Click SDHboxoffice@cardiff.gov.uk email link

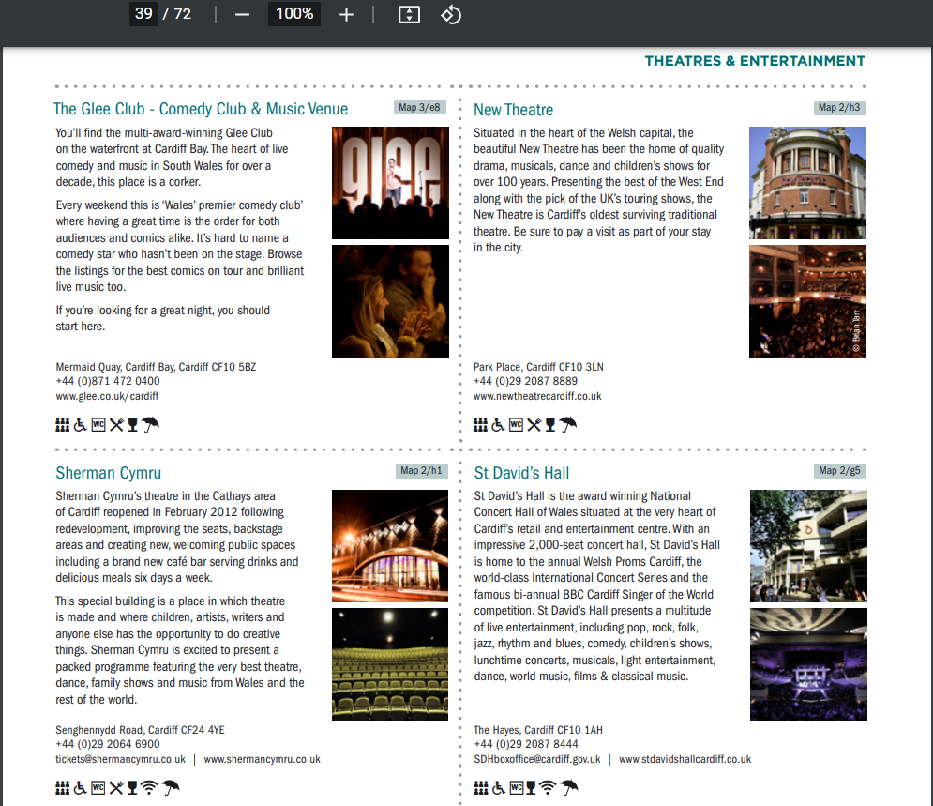537,759
